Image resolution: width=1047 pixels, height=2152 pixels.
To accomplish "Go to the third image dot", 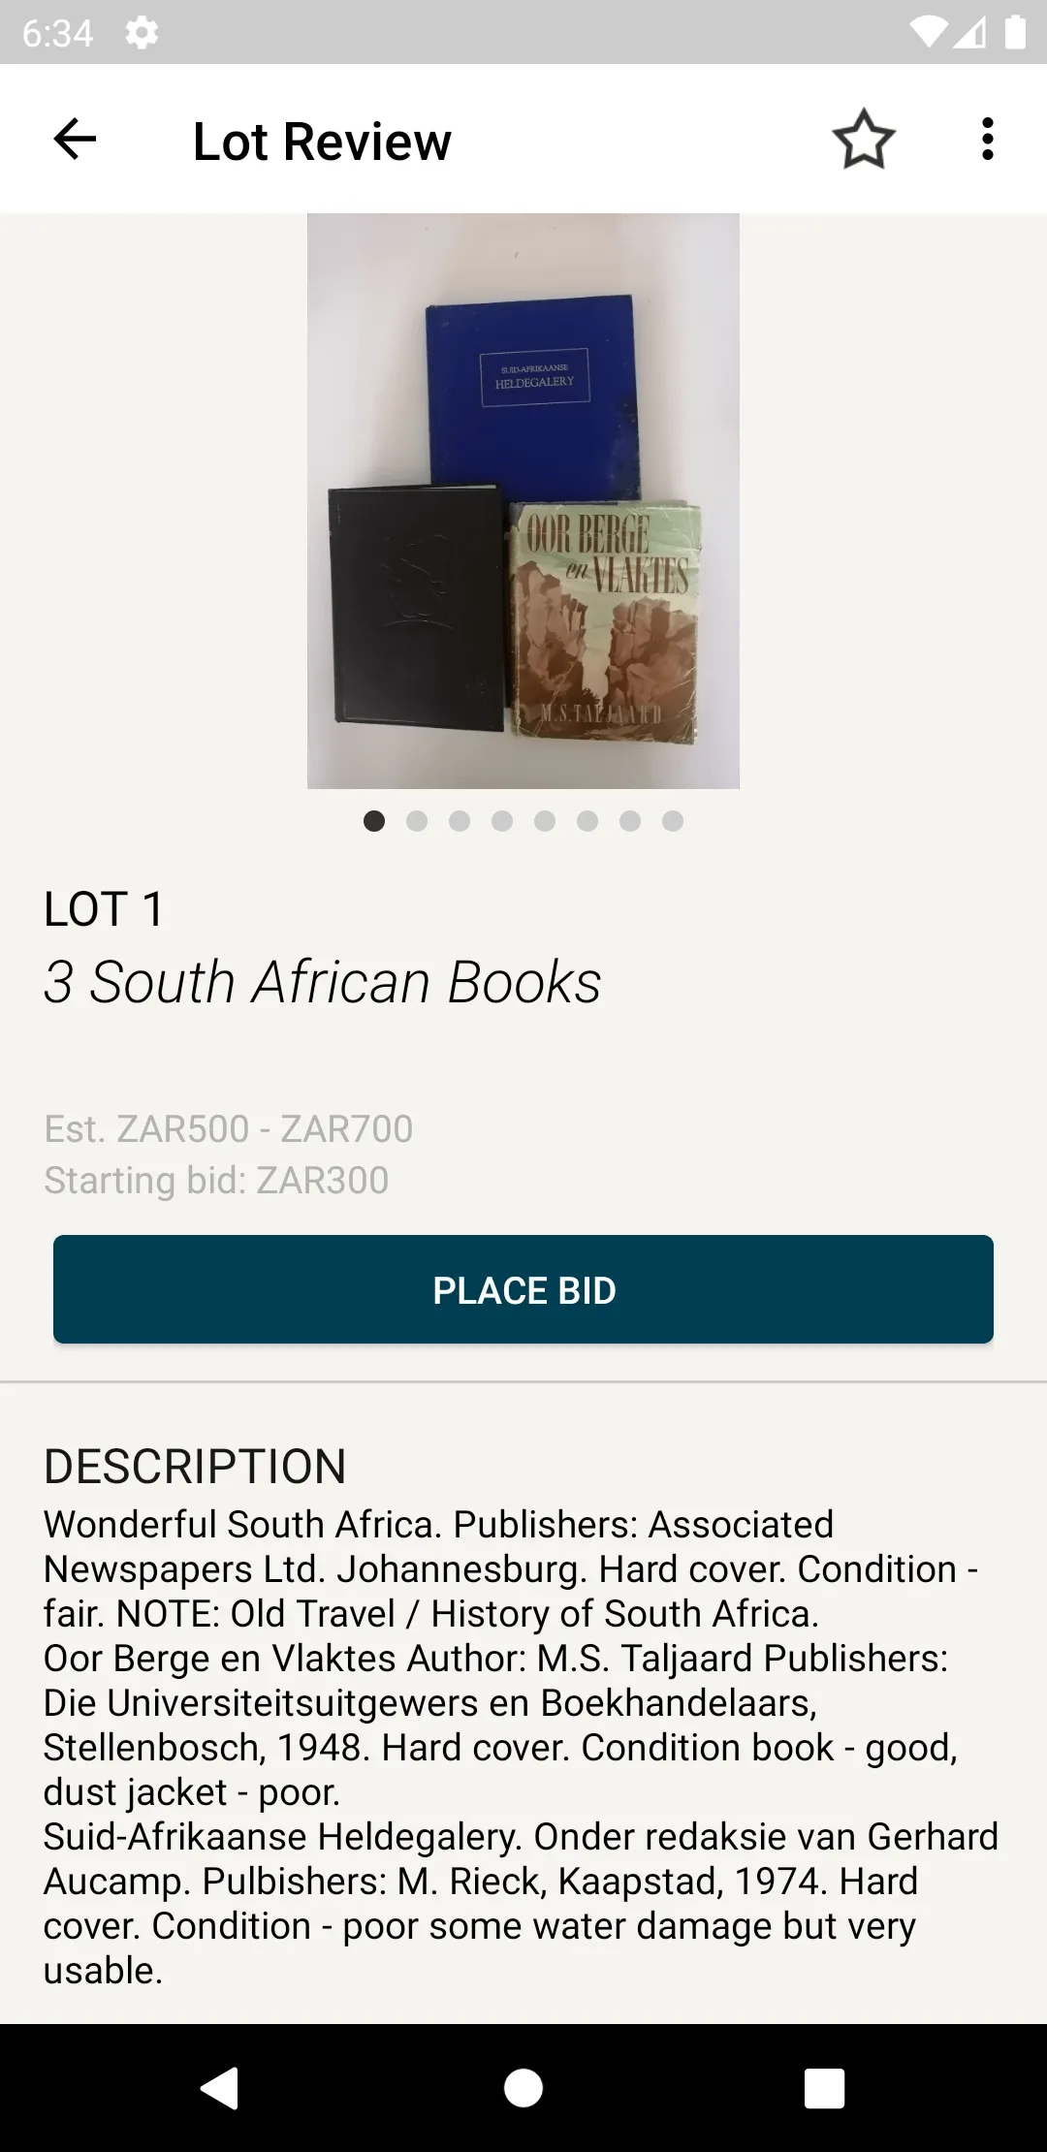I will click(460, 822).
